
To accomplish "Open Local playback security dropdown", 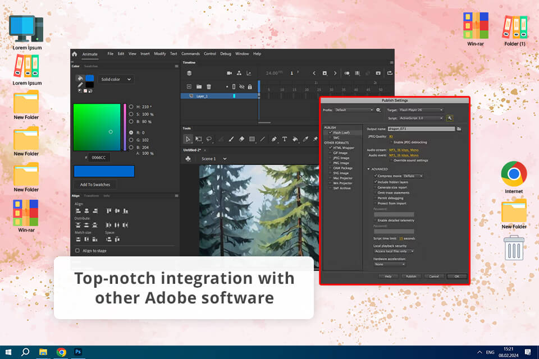I will click(x=394, y=251).
